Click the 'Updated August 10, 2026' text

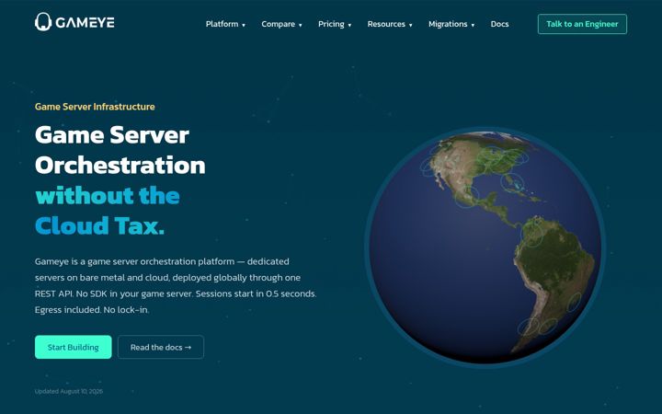point(69,391)
